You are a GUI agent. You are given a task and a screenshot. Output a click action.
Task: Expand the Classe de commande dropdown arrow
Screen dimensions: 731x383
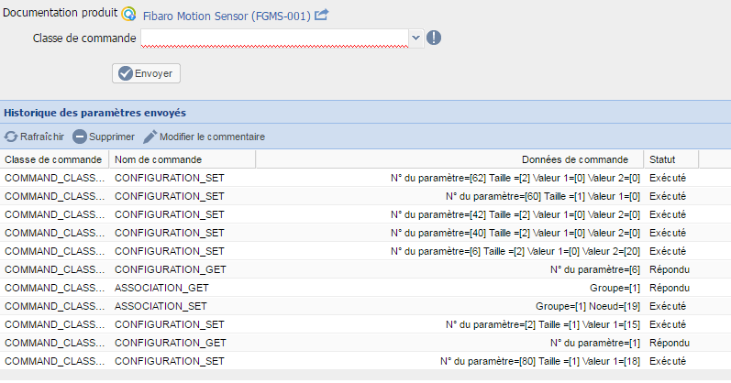(415, 38)
